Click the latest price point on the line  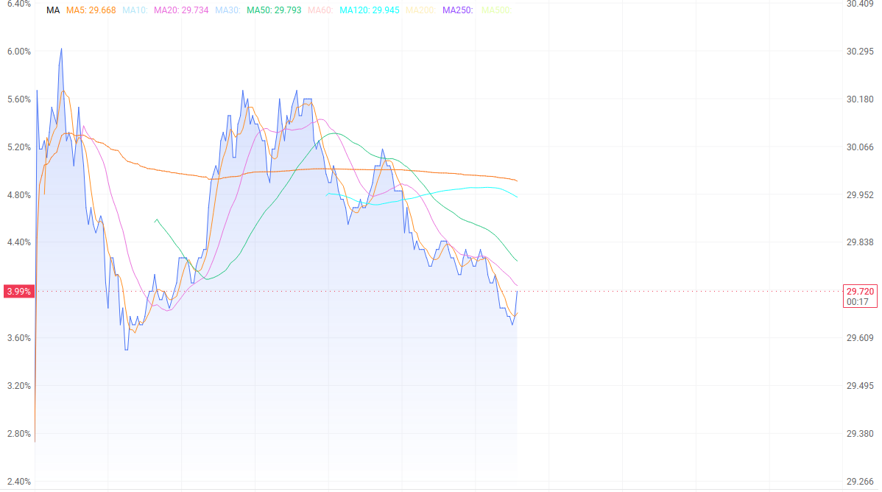click(517, 292)
